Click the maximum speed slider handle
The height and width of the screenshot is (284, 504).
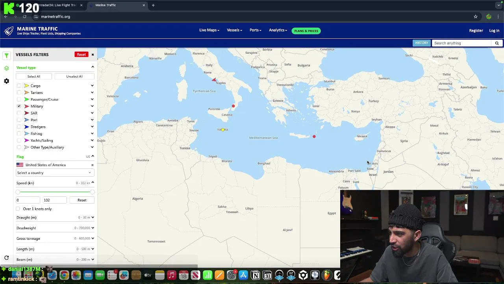pos(92,192)
